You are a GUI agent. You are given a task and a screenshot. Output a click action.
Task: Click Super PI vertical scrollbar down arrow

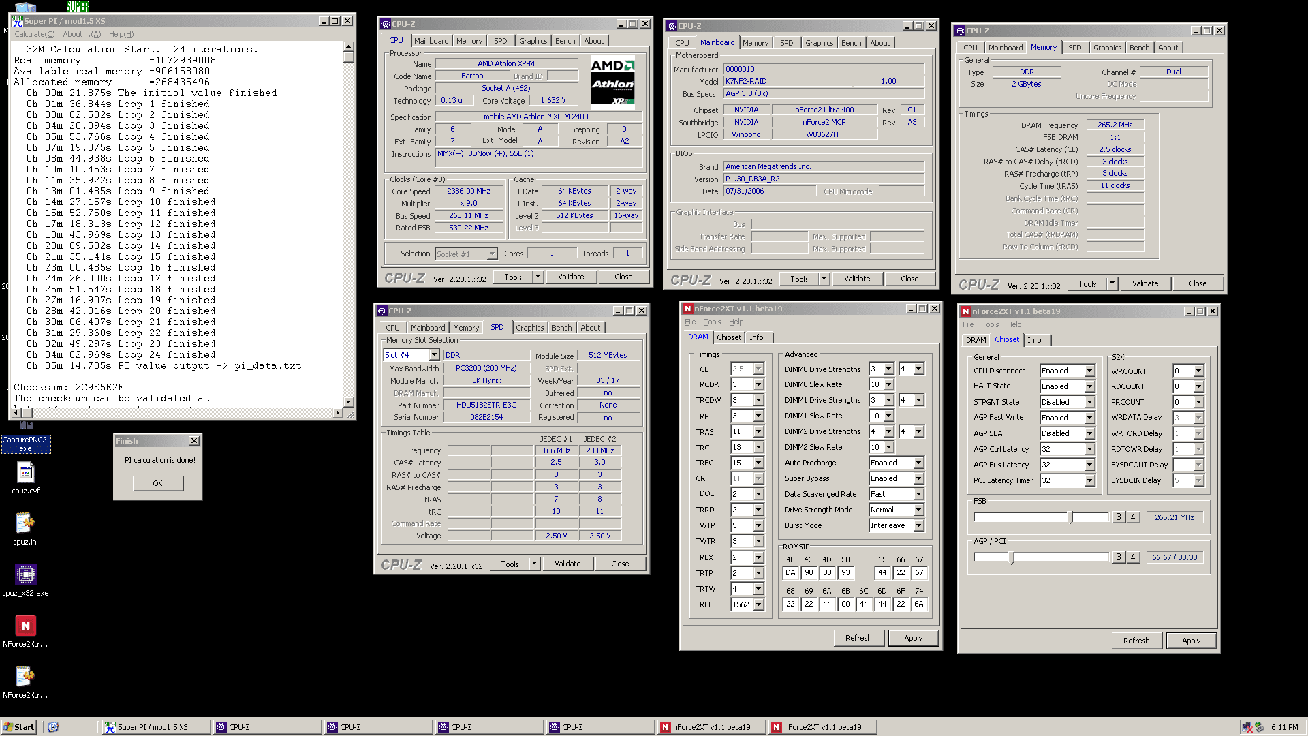pos(348,402)
